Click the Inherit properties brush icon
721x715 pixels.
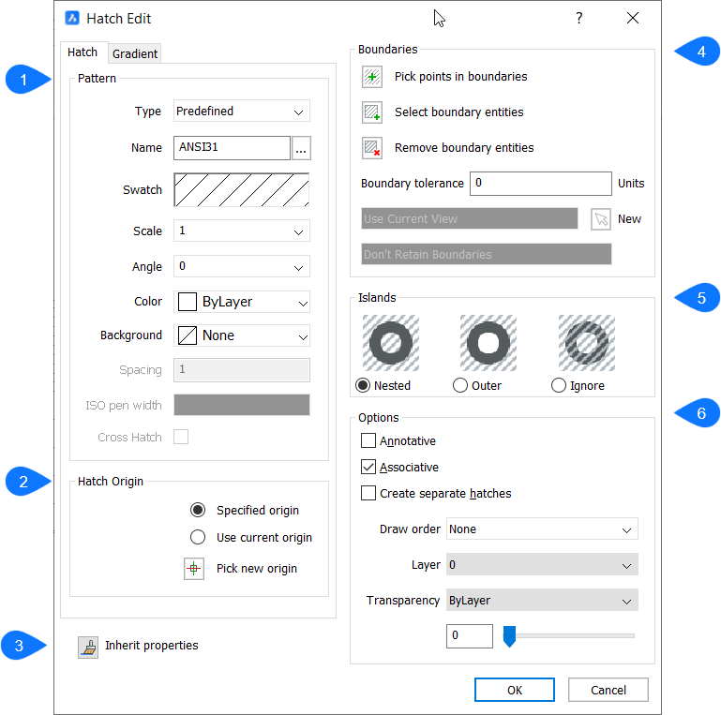pos(88,647)
